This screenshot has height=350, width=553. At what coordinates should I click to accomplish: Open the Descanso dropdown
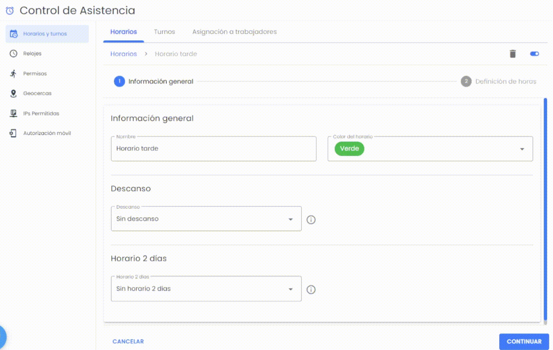pos(206,219)
